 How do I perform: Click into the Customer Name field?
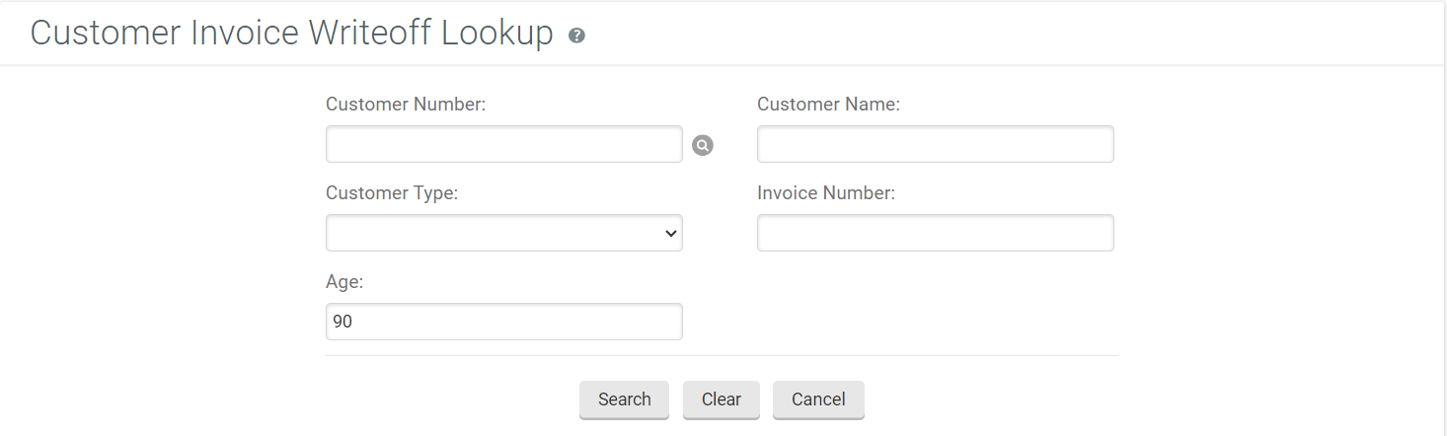(x=935, y=144)
